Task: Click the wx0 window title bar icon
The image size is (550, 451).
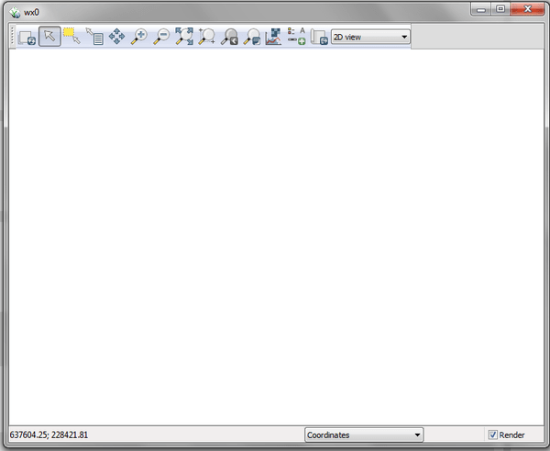Action: 15,9
